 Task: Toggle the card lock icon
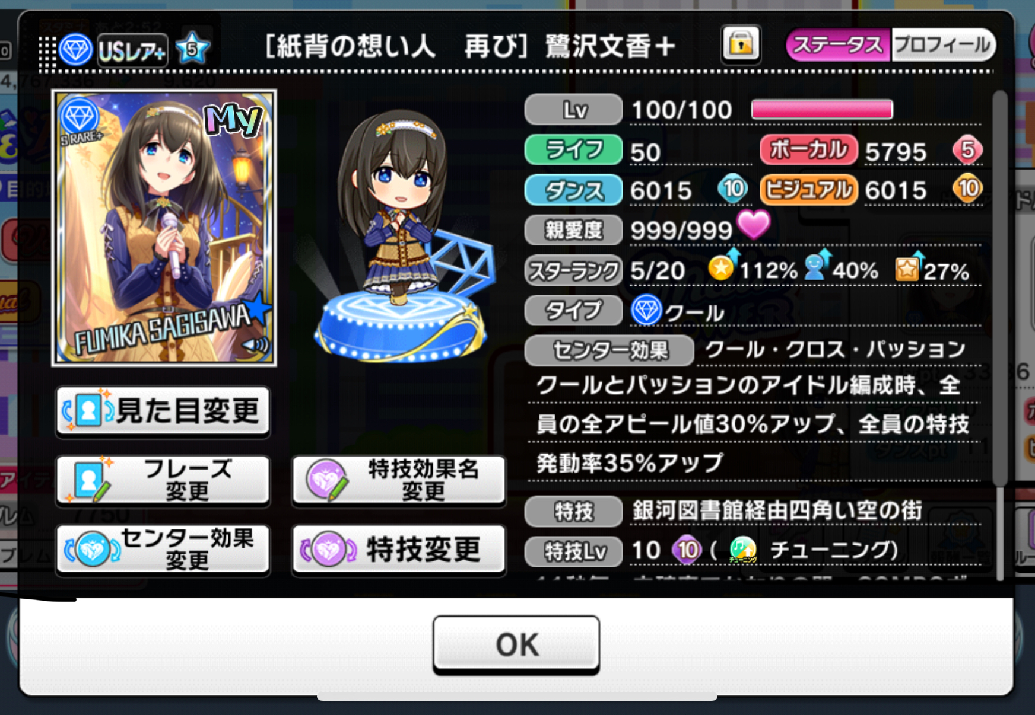point(741,44)
